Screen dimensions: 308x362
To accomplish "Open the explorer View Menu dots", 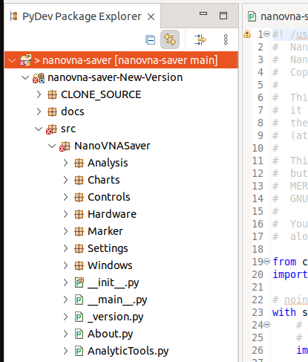I will pyautogui.click(x=226, y=39).
